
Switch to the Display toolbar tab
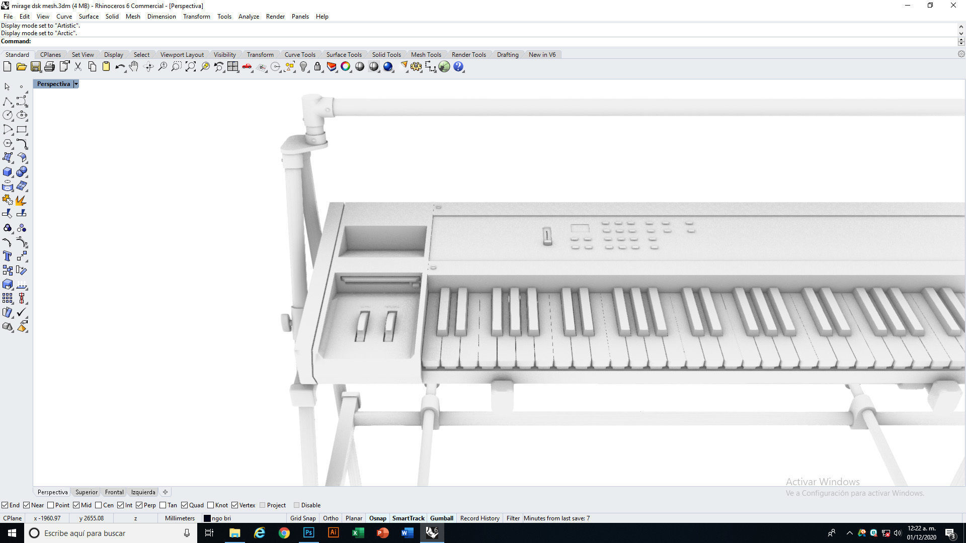pyautogui.click(x=114, y=55)
